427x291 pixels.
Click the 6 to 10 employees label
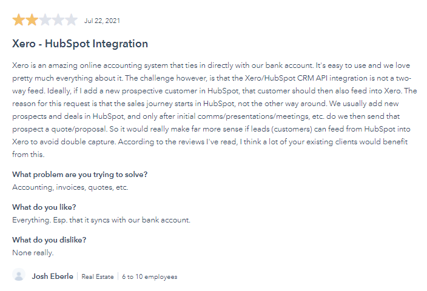coord(149,276)
